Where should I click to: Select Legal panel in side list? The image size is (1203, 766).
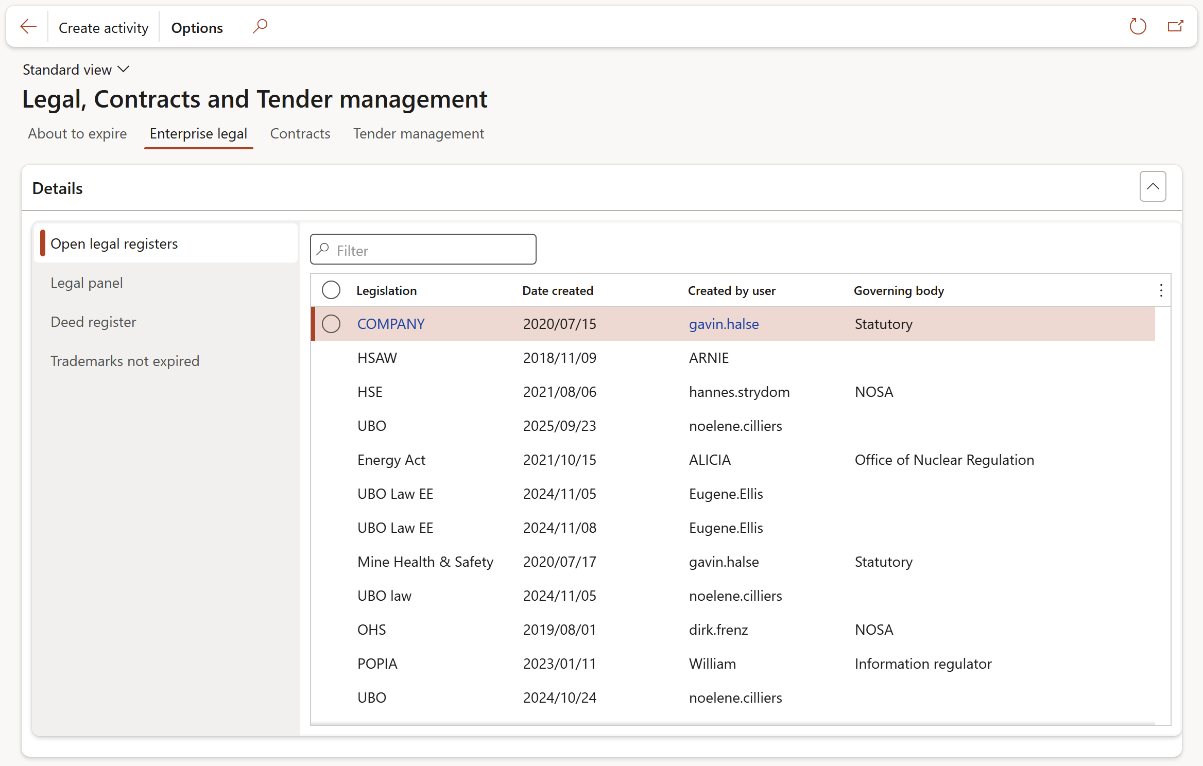click(87, 283)
